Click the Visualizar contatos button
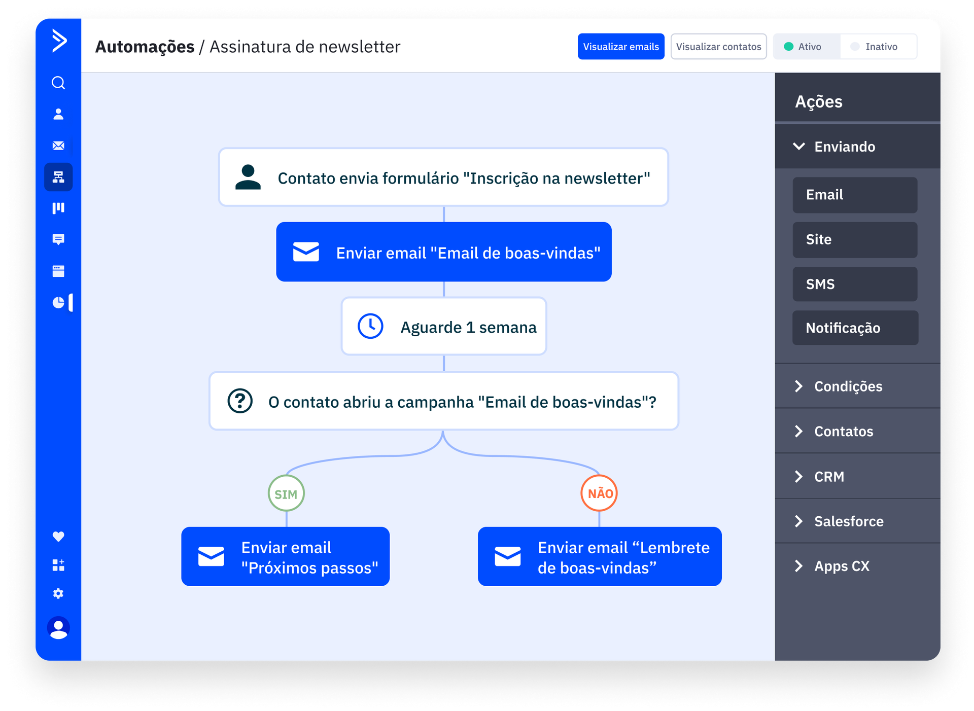 [x=718, y=47]
